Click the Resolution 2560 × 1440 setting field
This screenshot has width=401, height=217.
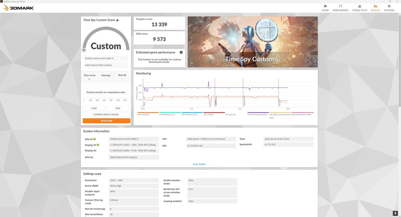(134, 181)
